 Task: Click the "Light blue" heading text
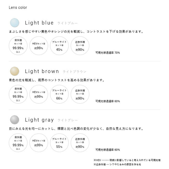coord(39,23)
